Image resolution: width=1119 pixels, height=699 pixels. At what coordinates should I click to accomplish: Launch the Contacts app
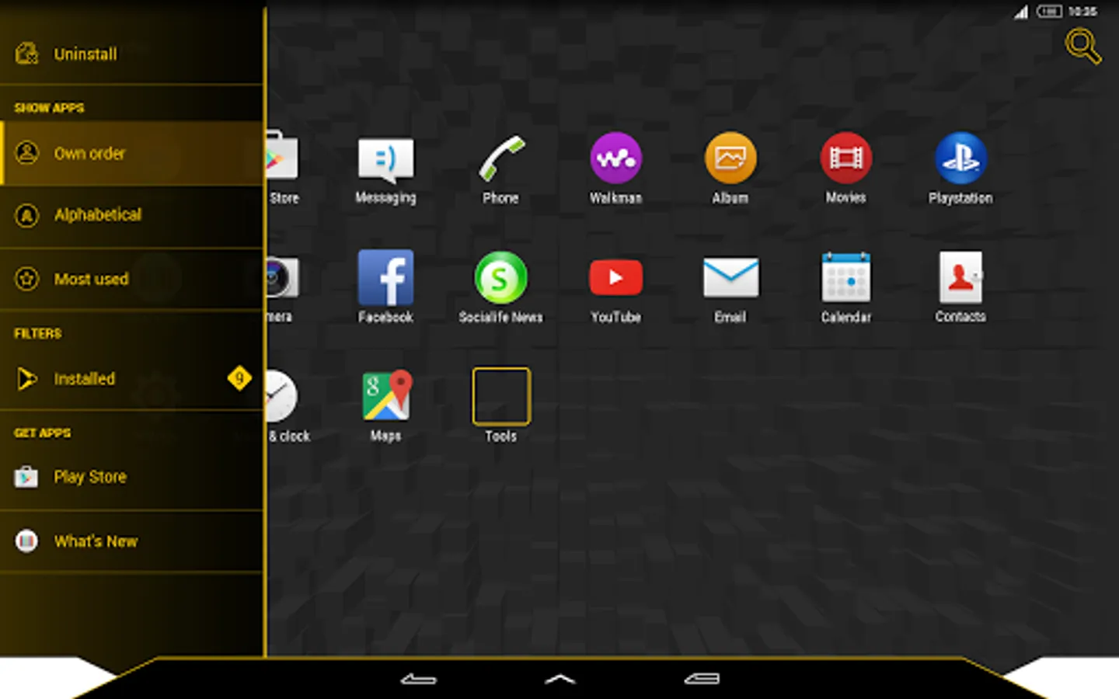pyautogui.click(x=960, y=277)
